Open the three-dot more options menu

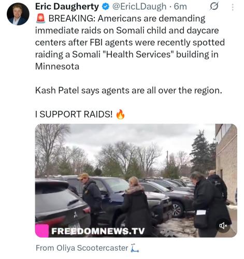(233, 7)
